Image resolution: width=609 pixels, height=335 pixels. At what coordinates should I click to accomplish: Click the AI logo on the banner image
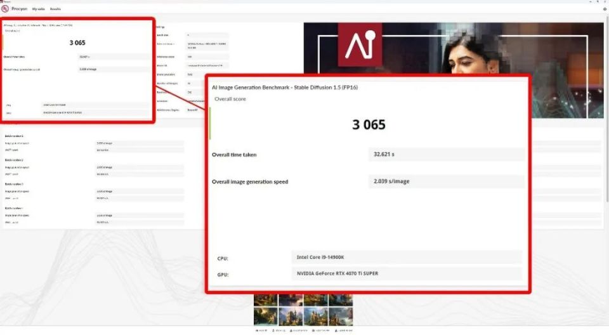[x=360, y=44]
